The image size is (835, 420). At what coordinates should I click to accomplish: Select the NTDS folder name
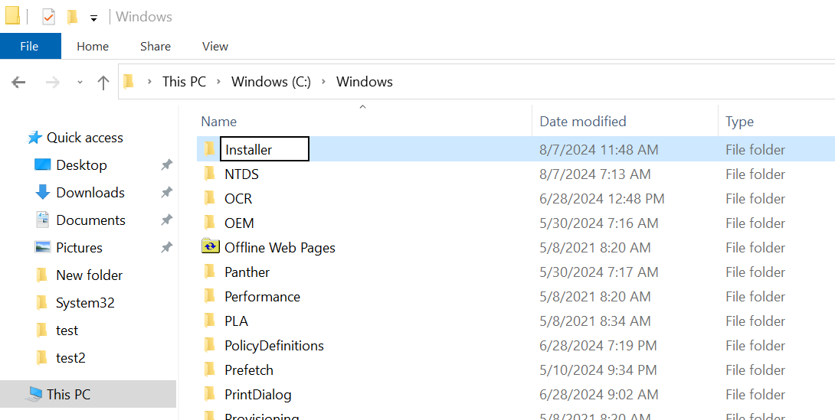pyautogui.click(x=242, y=174)
